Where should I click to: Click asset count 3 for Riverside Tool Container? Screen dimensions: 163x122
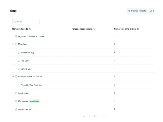click(x=115, y=85)
